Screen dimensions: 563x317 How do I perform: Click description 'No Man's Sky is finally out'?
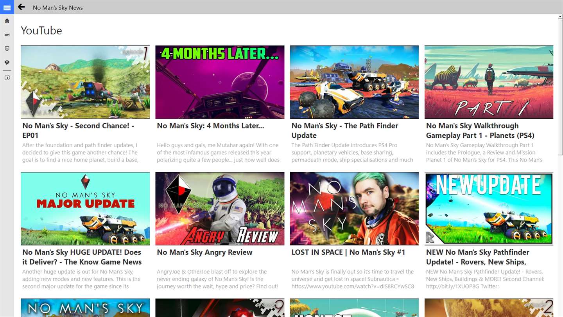click(x=353, y=279)
